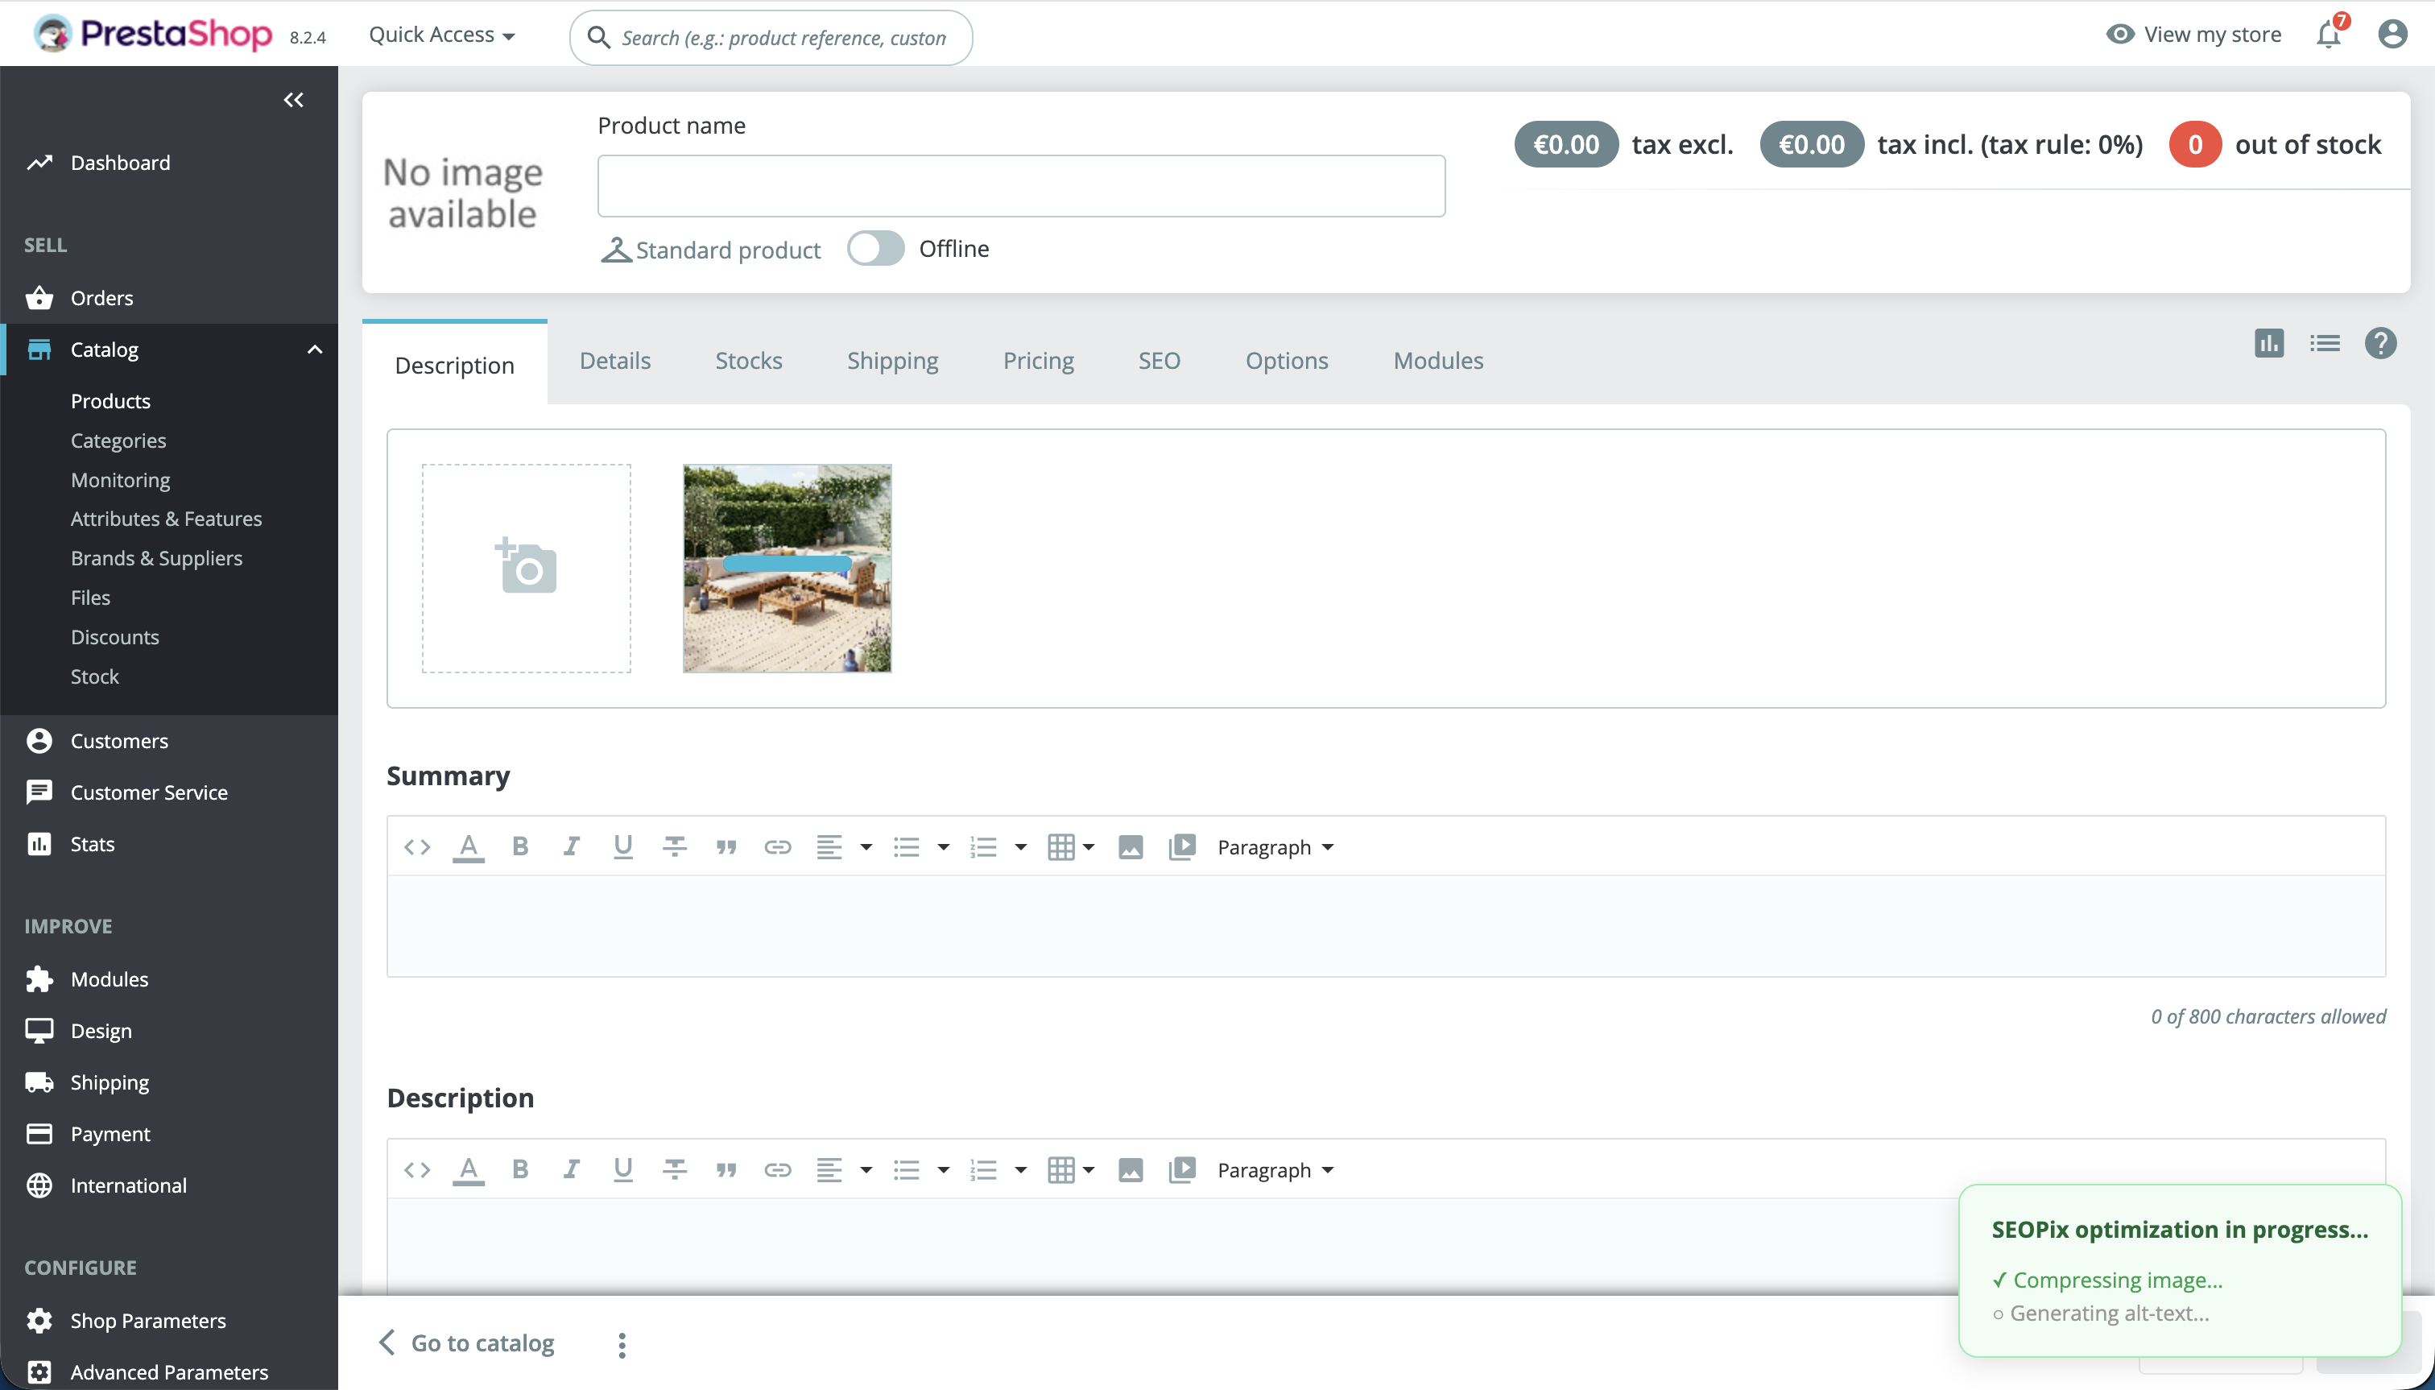The image size is (2435, 1390).
Task: Apply strikethrough in the Summary editor
Action: (x=675, y=846)
